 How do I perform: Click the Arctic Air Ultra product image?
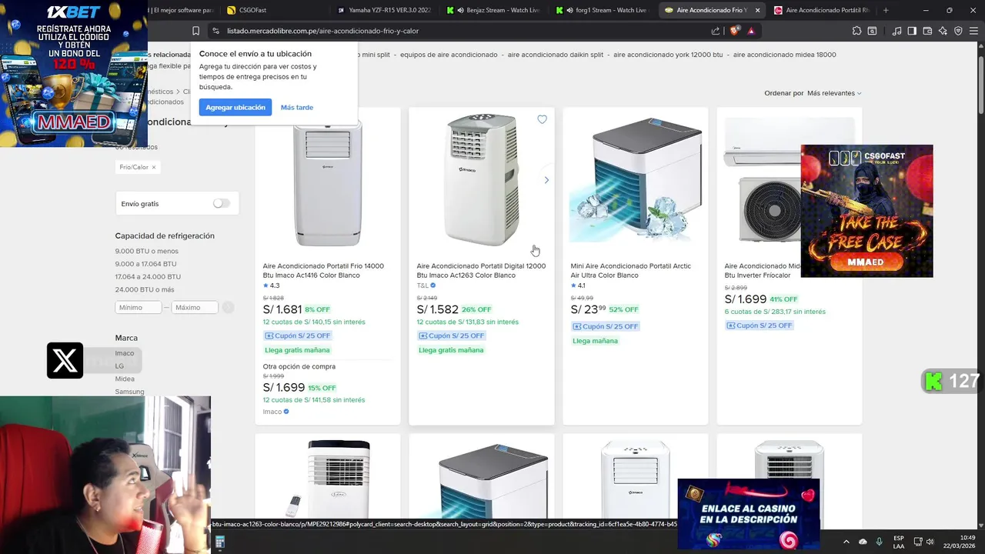(636, 180)
